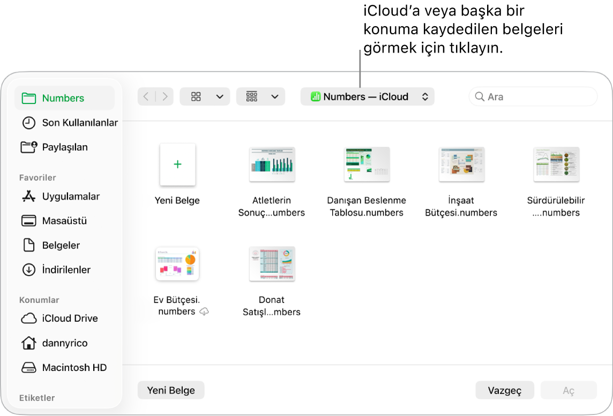Viewport: 613px width, 416px height.
Task: Click the up-down arrows of location popup
Action: pos(425,96)
